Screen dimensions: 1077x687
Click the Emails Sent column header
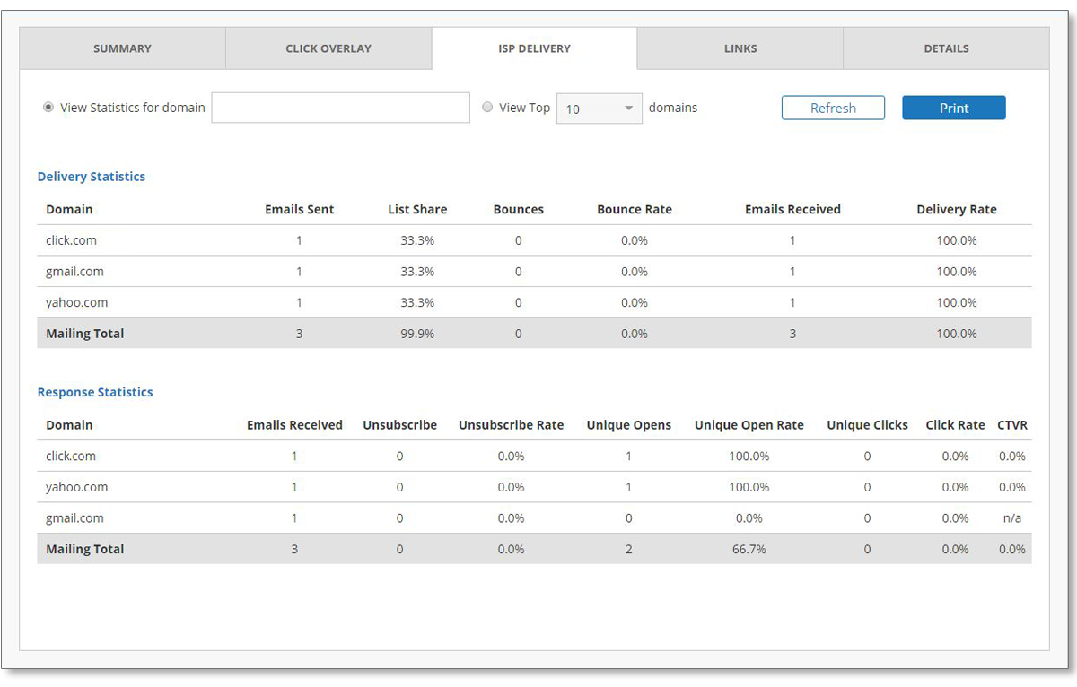click(x=299, y=209)
